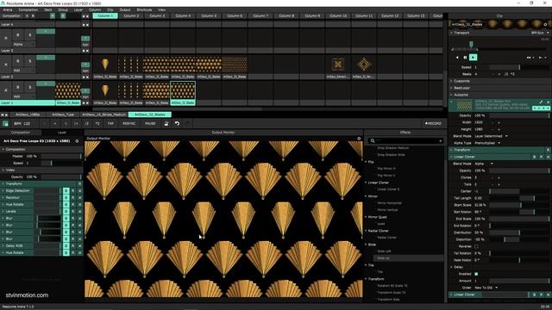This screenshot has height=310, width=552.
Task: Double the BPM with the *2 button
Action: point(97,124)
